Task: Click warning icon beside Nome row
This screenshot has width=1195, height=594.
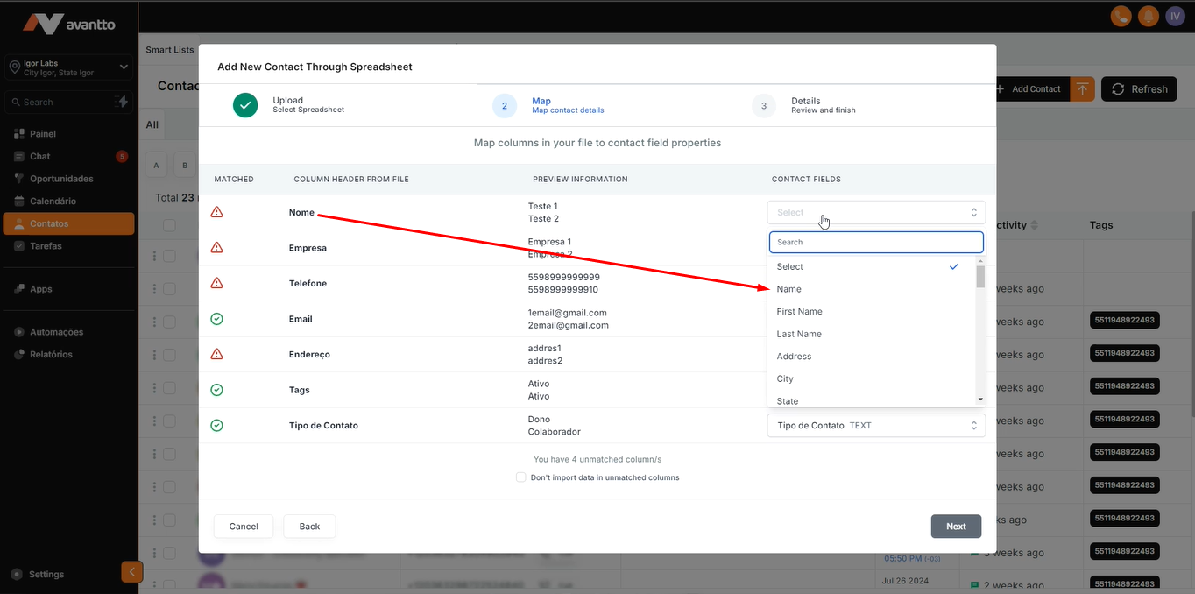Action: point(216,212)
